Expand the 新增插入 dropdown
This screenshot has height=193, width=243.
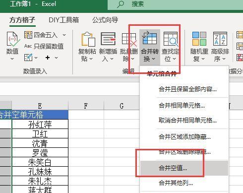tap(112, 59)
